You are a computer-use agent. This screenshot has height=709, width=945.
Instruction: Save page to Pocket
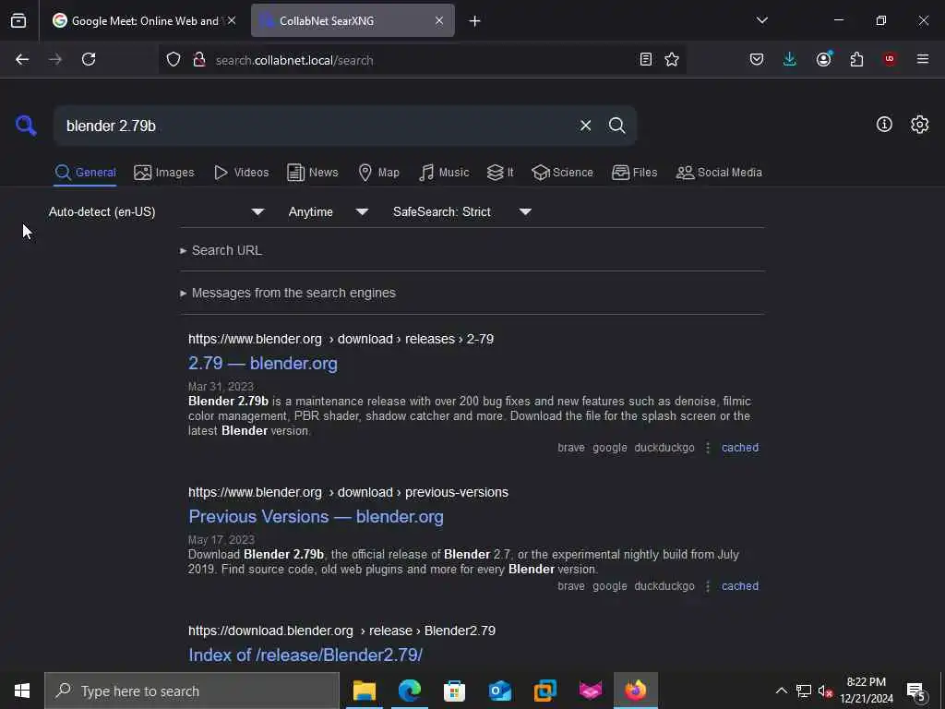[757, 59]
